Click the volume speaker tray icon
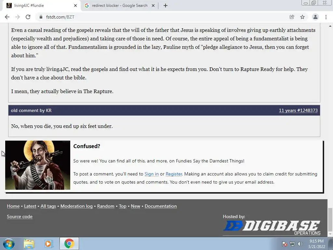The height and width of the screenshot is (250, 333). coord(300,244)
